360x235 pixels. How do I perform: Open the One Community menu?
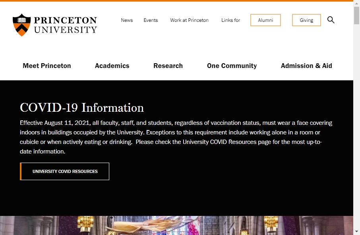click(232, 66)
